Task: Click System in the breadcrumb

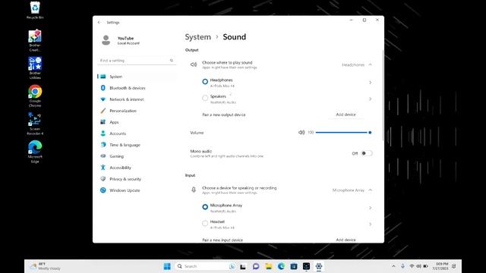Action: (x=197, y=37)
